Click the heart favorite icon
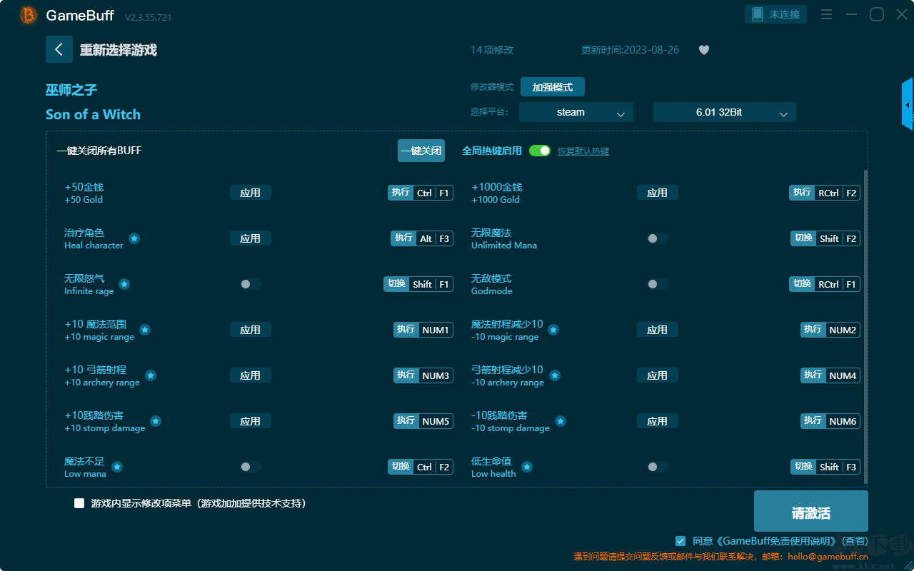Screen dimensions: 914x571 pos(704,50)
